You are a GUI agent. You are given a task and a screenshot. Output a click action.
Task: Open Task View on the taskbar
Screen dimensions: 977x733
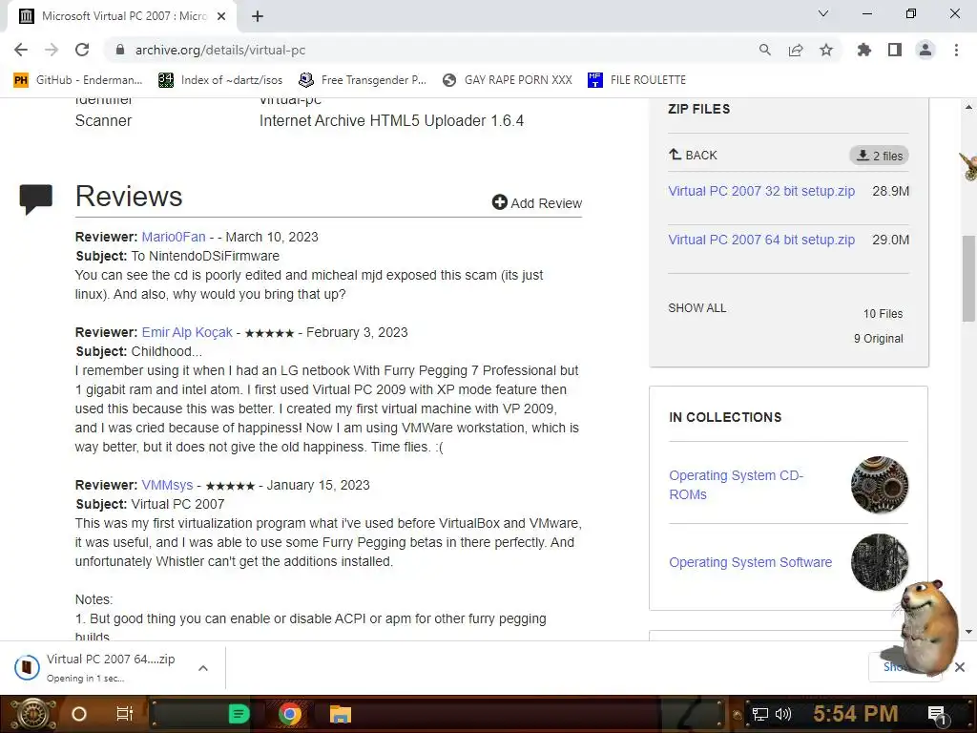(x=125, y=714)
